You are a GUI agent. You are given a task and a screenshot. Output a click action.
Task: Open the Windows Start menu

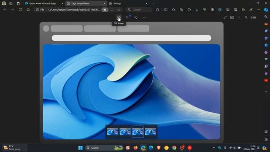[x=81, y=148]
